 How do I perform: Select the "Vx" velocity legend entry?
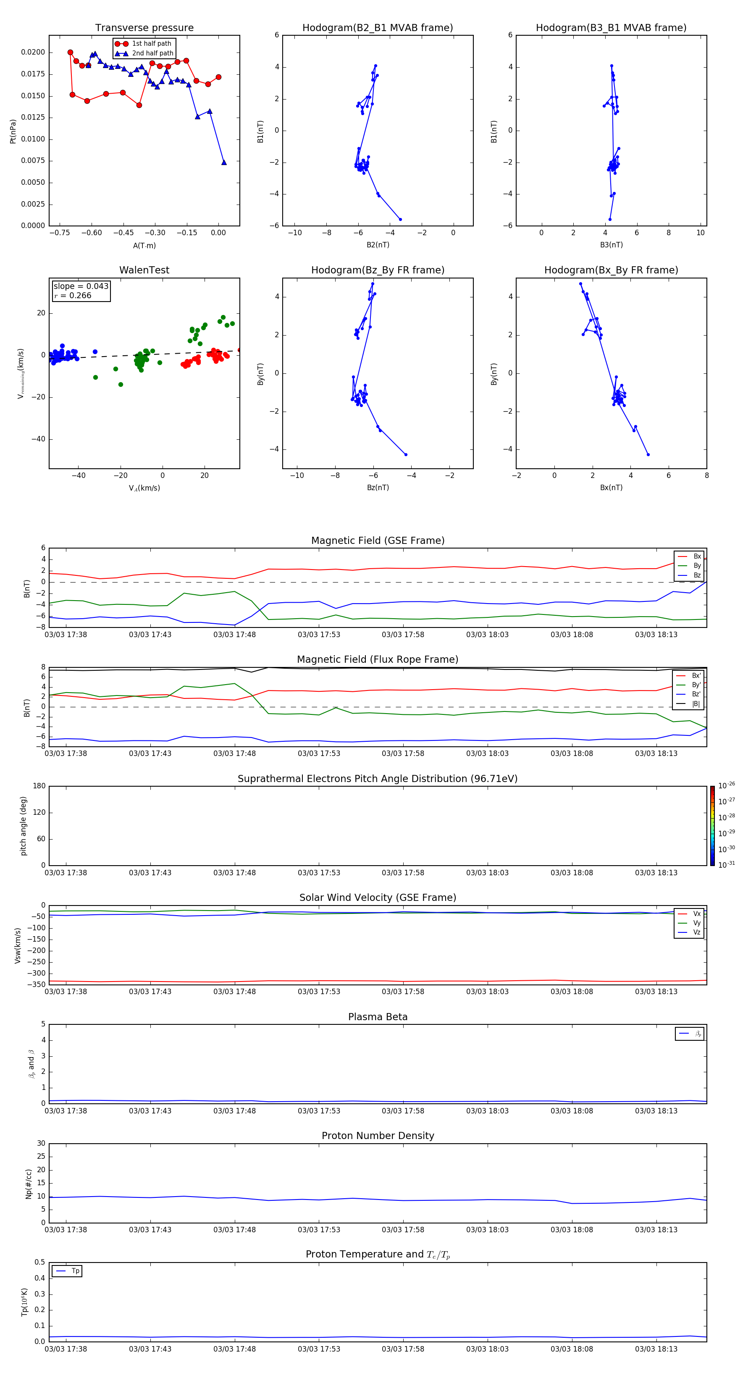pyautogui.click(x=690, y=913)
